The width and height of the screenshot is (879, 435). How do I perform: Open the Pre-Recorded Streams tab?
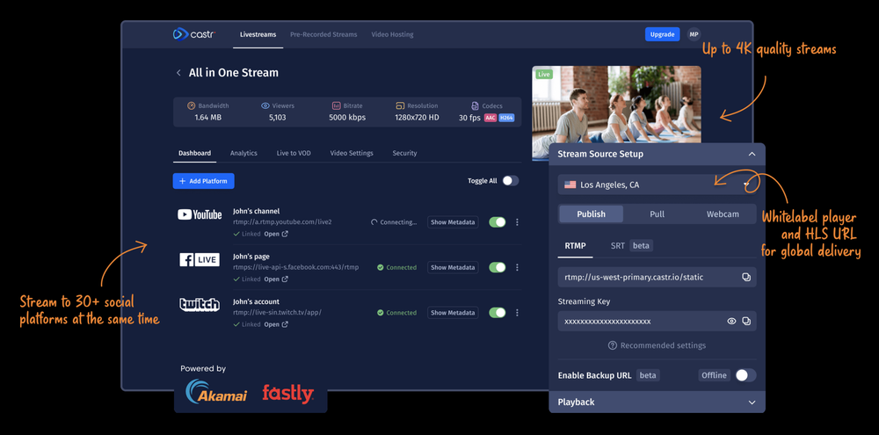tap(323, 34)
